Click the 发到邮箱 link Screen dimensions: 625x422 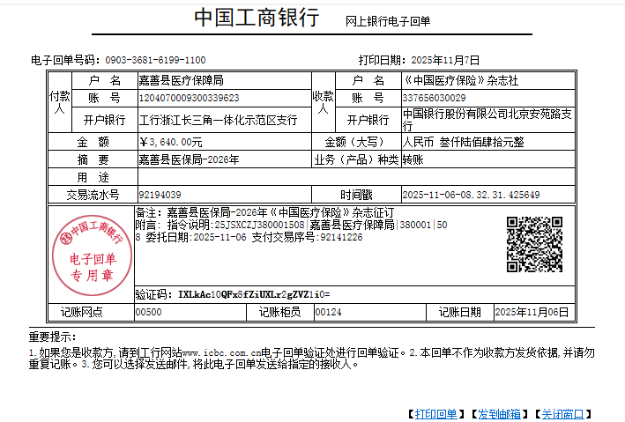click(499, 414)
